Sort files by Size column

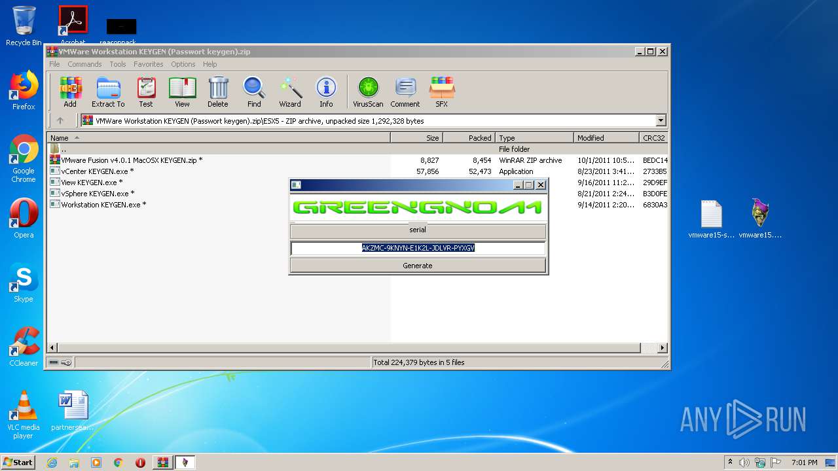(x=416, y=137)
